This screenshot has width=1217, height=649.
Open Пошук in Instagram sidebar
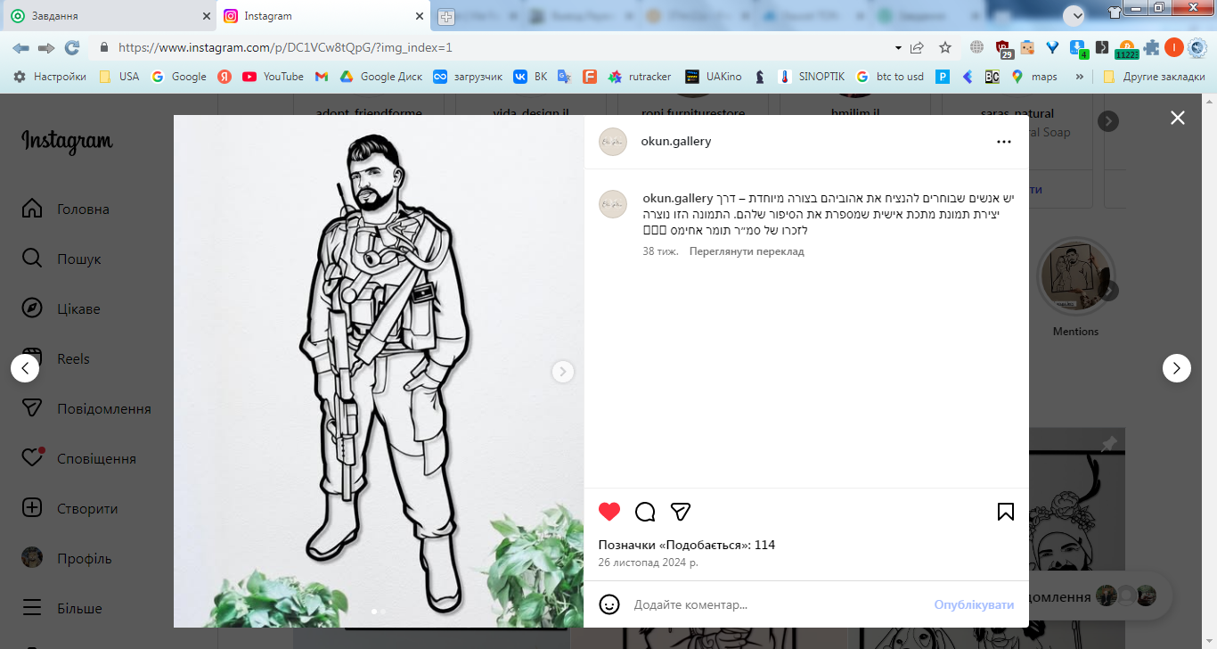pos(61,259)
